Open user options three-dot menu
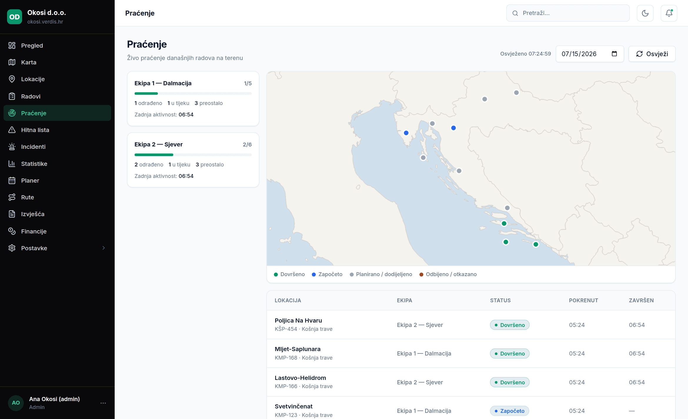688x419 pixels. 103,403
